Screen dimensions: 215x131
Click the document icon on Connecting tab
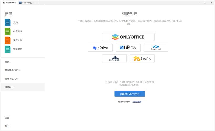(x=20, y=3)
